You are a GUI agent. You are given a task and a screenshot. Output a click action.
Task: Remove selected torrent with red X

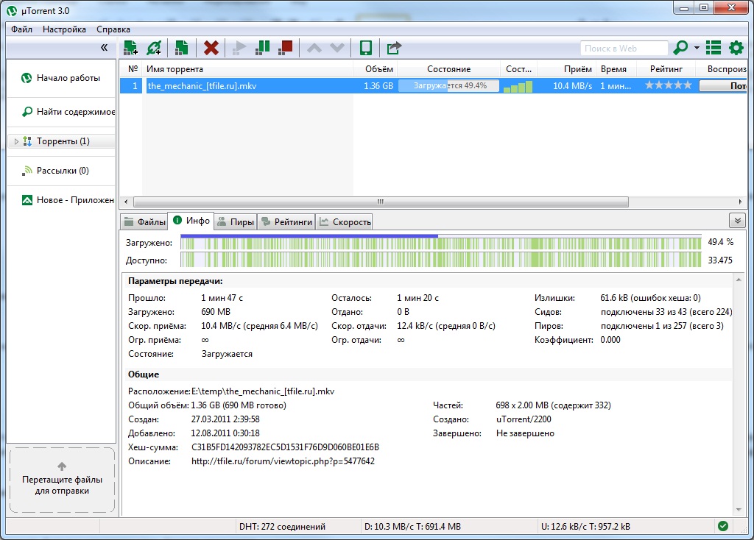[211, 48]
